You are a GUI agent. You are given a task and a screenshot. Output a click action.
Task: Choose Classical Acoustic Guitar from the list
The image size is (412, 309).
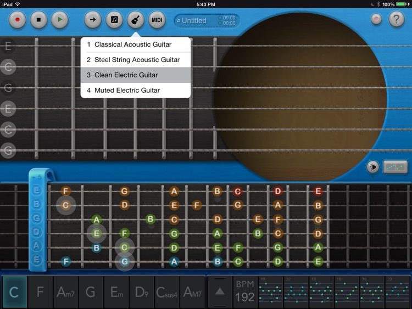[x=136, y=44]
